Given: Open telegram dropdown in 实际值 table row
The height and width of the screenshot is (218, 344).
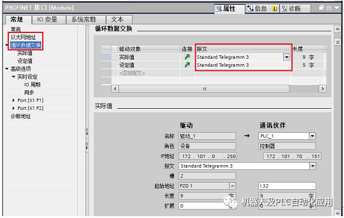Looking at the screenshot, I should pyautogui.click(x=287, y=57).
